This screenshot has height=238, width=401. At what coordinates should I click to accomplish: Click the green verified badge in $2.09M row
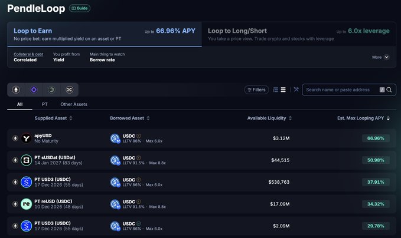pos(138,224)
